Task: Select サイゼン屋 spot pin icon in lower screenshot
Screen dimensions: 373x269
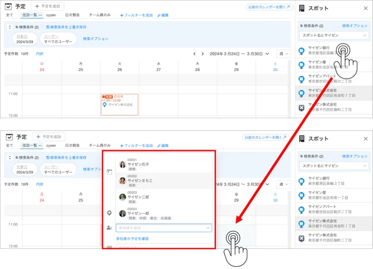Action: click(x=301, y=195)
